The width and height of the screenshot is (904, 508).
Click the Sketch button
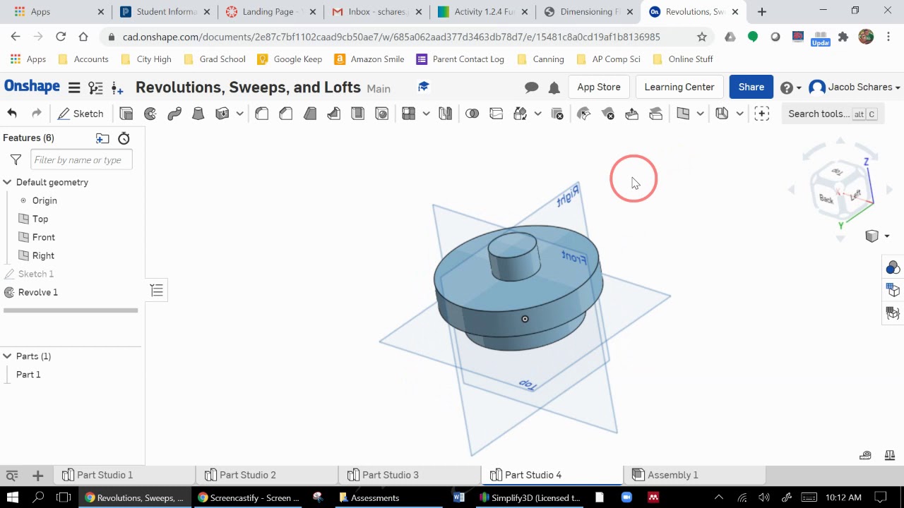(81, 114)
